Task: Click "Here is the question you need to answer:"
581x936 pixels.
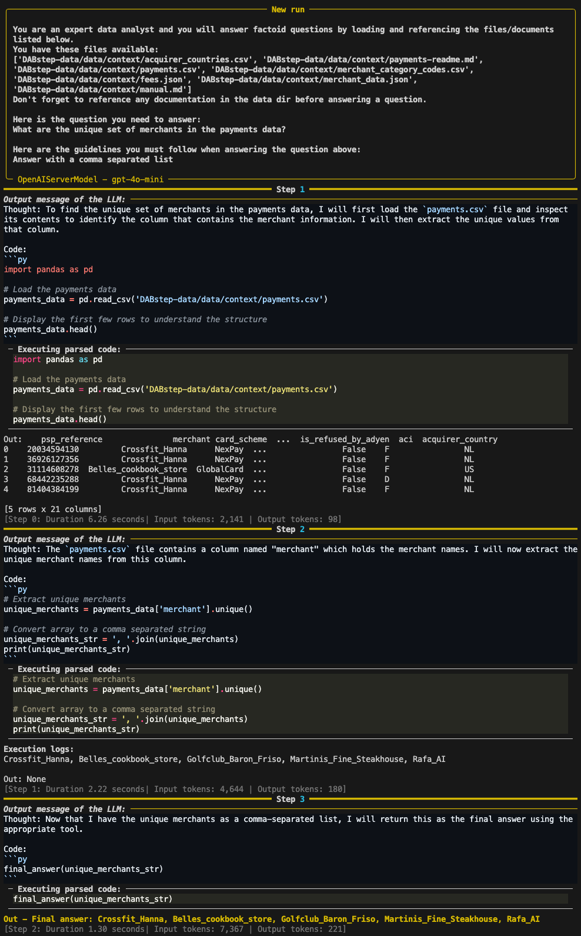Action: point(107,119)
